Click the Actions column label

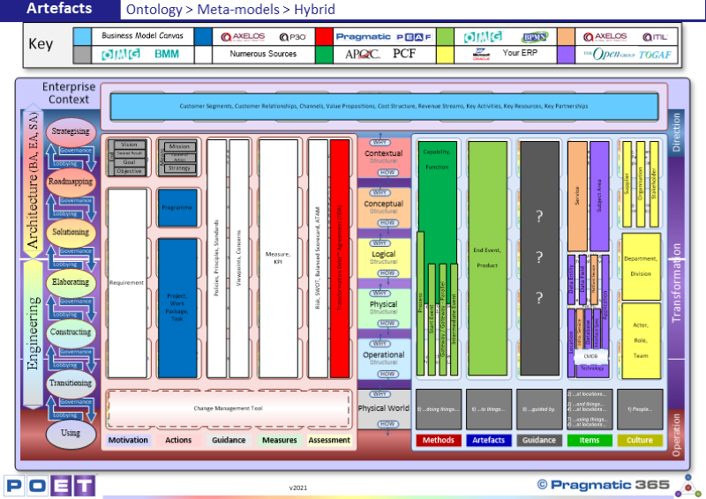point(178,440)
